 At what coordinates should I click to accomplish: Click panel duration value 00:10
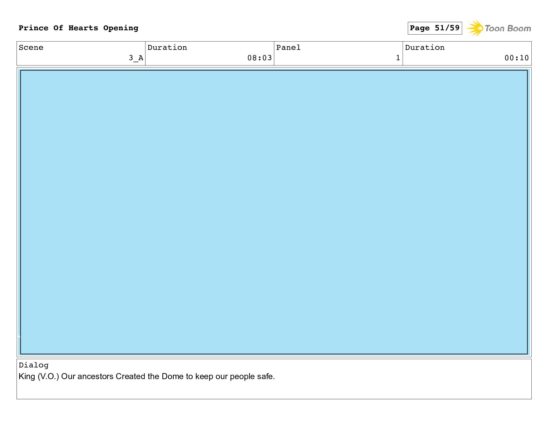tap(517, 58)
